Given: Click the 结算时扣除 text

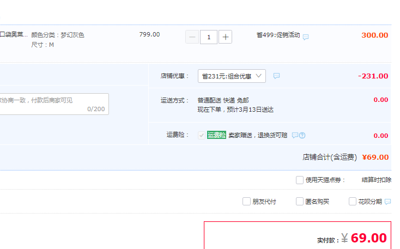Looking at the screenshot, I should (x=377, y=180).
